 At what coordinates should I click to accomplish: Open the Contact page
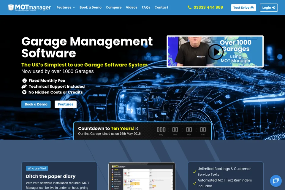point(161,7)
